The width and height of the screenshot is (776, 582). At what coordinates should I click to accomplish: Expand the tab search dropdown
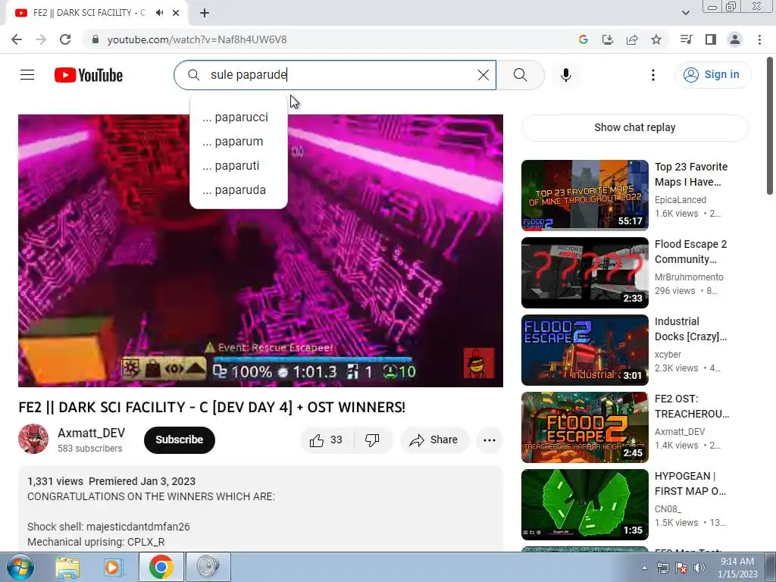(x=685, y=13)
